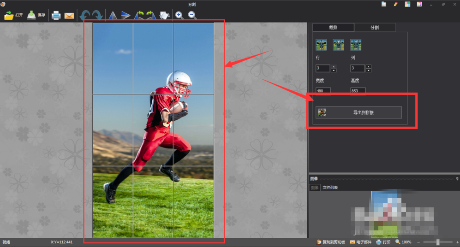Click 电子邮件 in status bar
The image size is (460, 247).
click(360, 242)
